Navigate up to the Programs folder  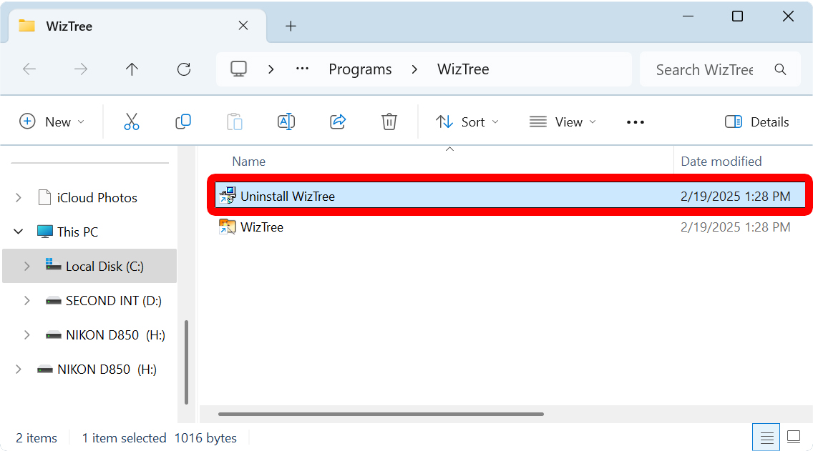tap(132, 69)
